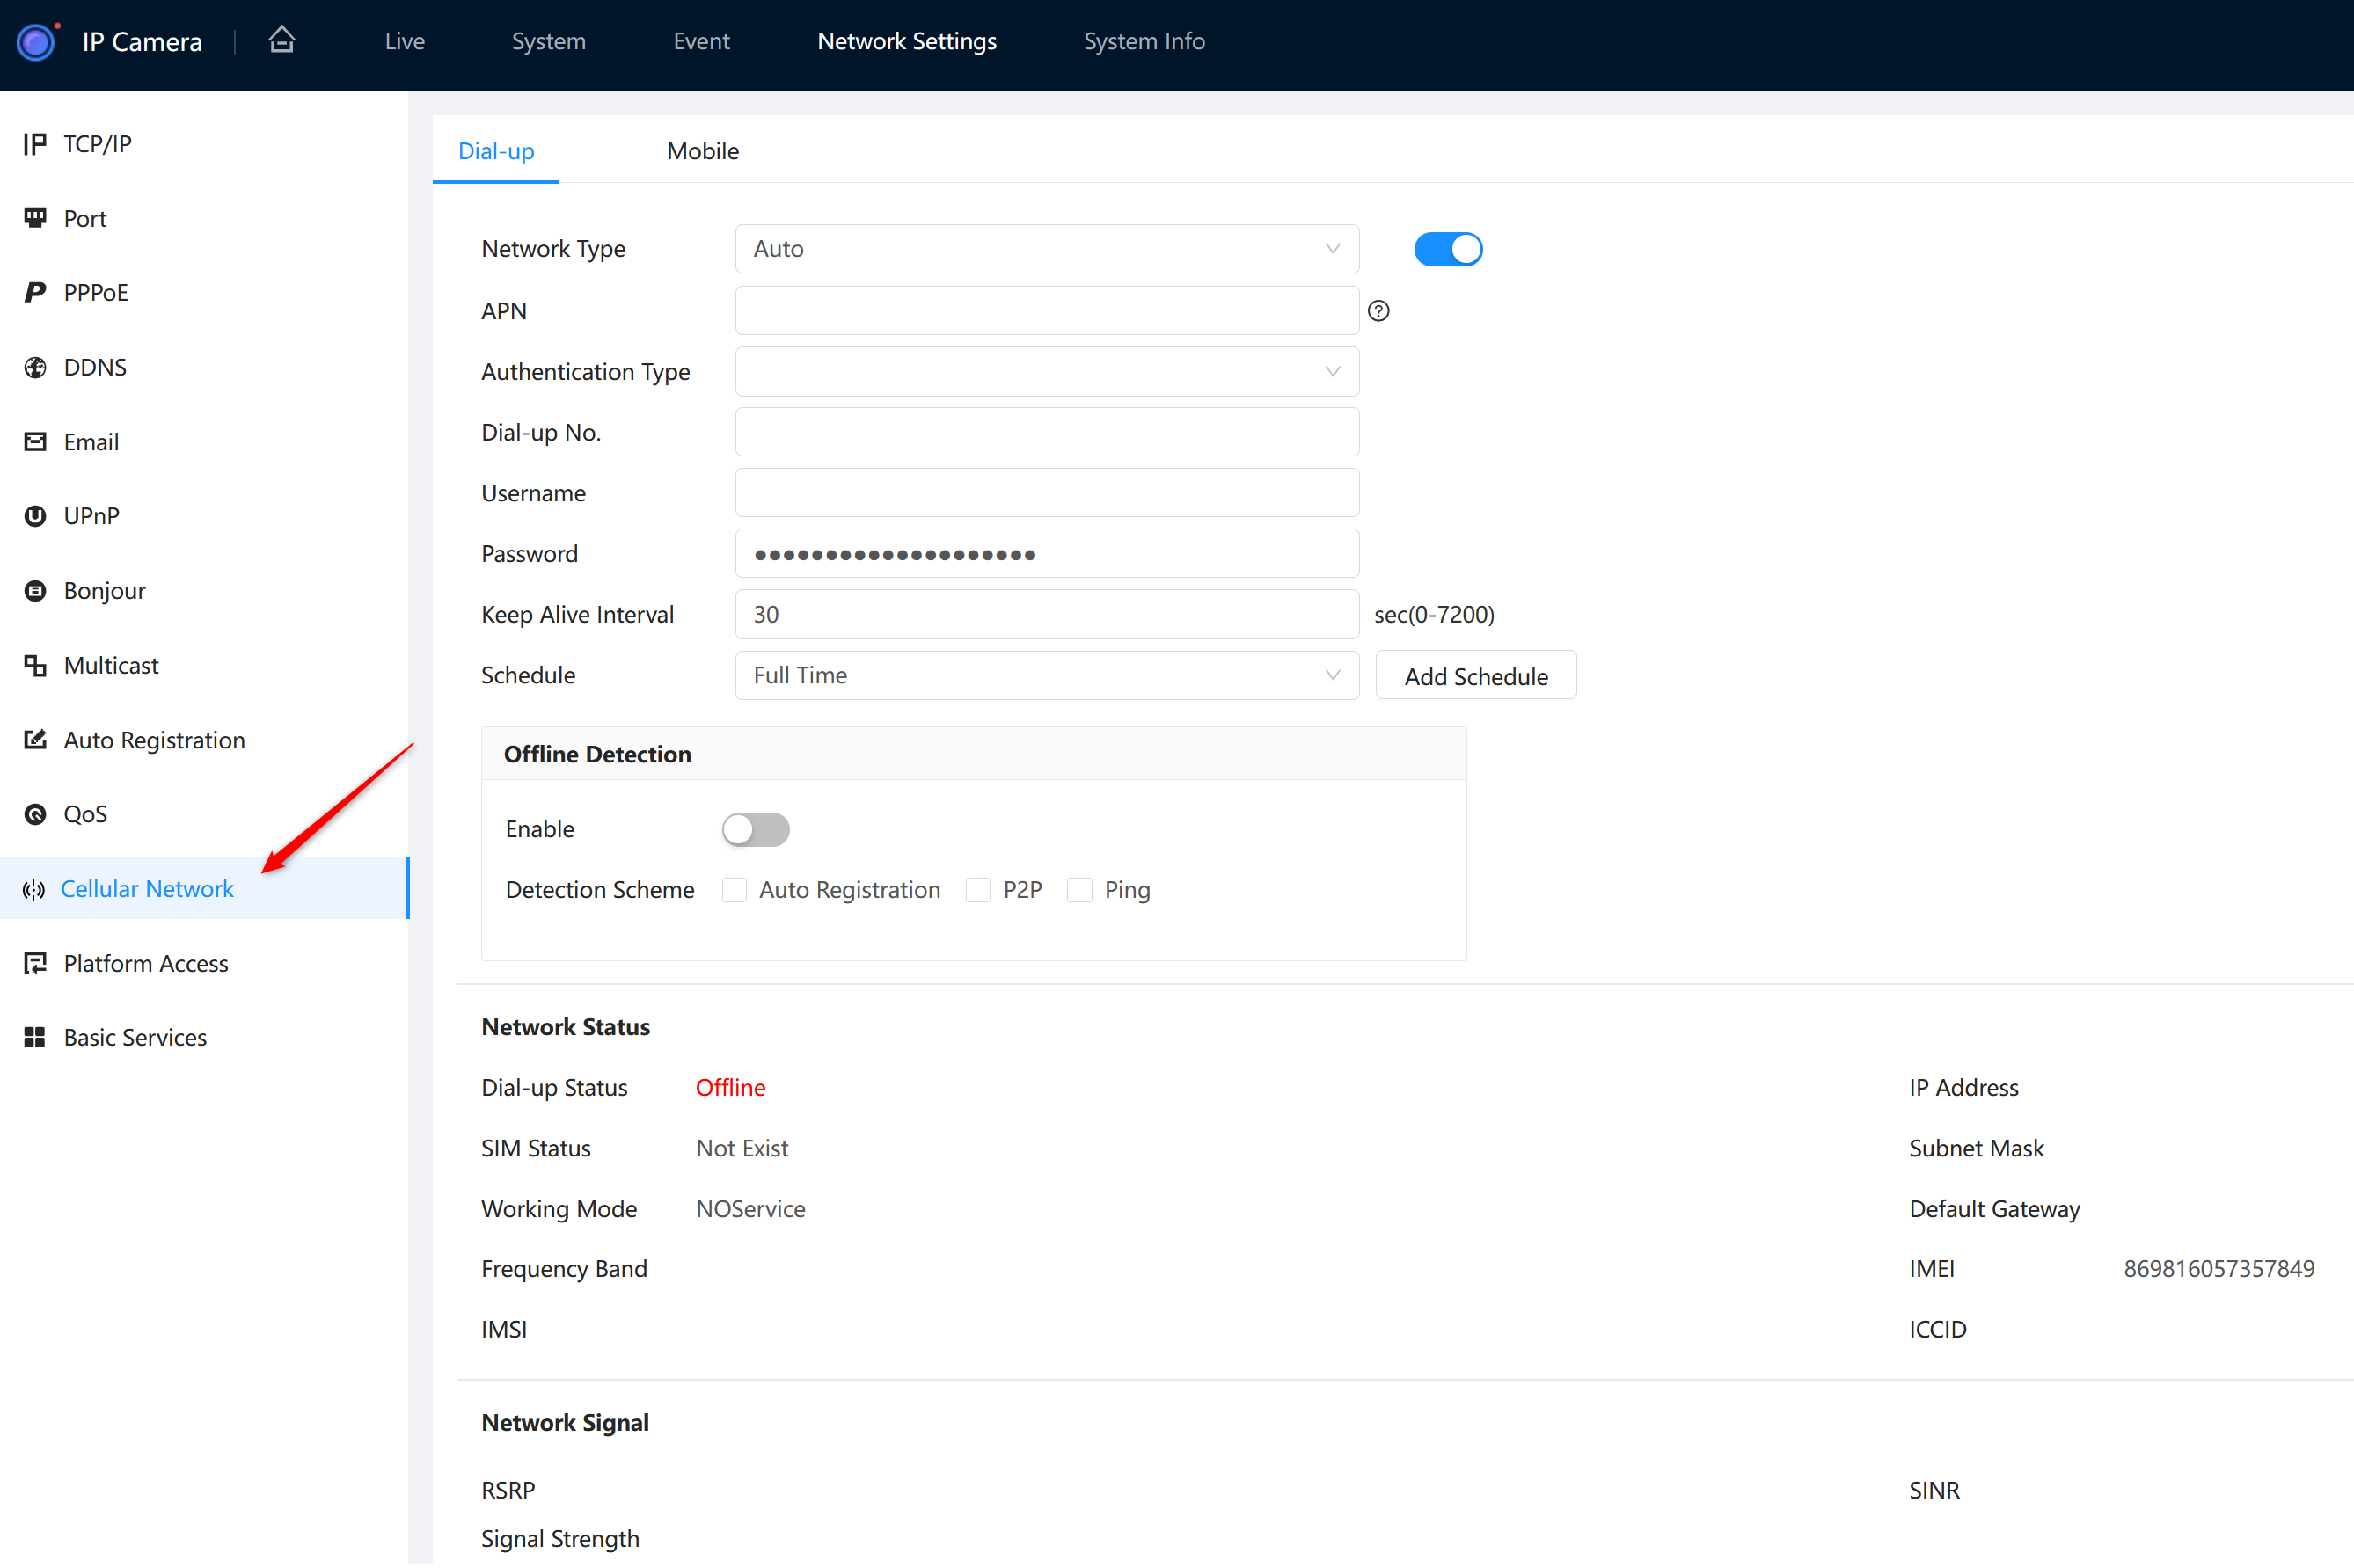This screenshot has width=2354, height=1568.
Task: Click the Add Schedule button
Action: coord(1476,676)
